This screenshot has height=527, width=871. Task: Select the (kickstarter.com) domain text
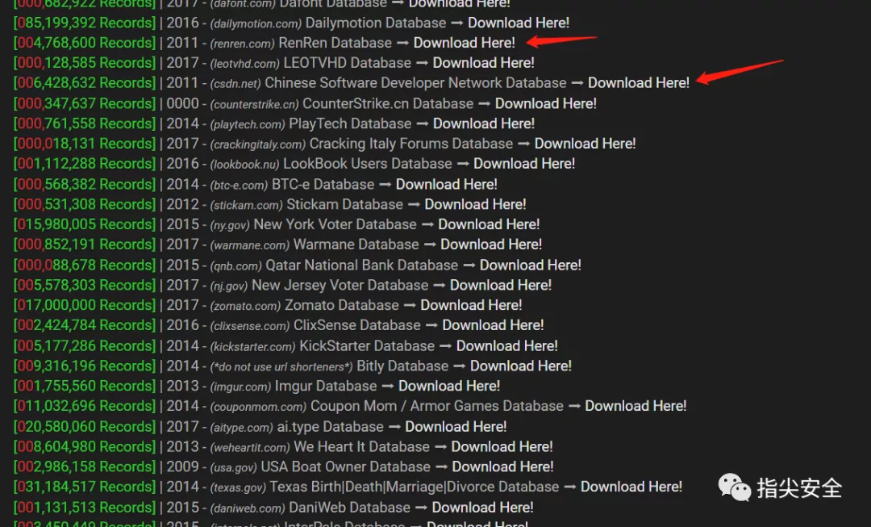[252, 347]
